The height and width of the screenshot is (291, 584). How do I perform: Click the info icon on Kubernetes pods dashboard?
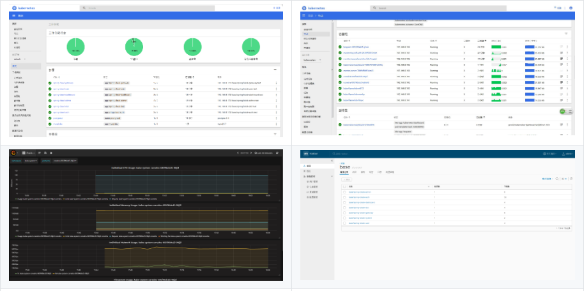571,8
